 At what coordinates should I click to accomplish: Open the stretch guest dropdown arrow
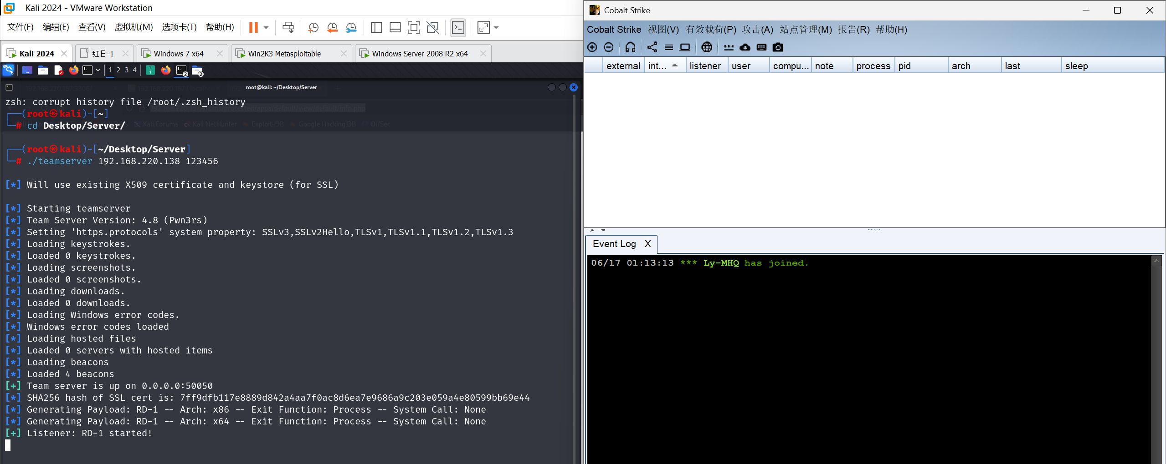[x=496, y=28]
